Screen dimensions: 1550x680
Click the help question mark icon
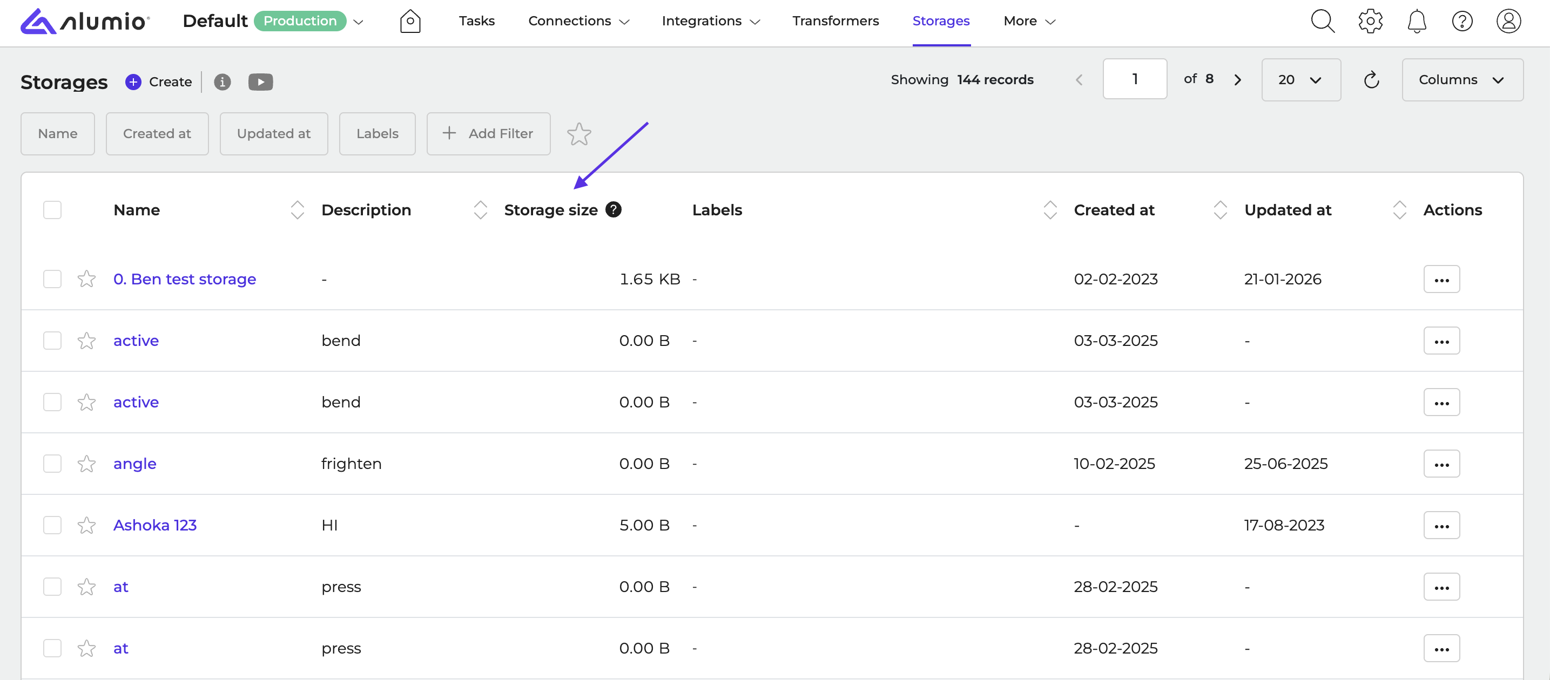1462,21
